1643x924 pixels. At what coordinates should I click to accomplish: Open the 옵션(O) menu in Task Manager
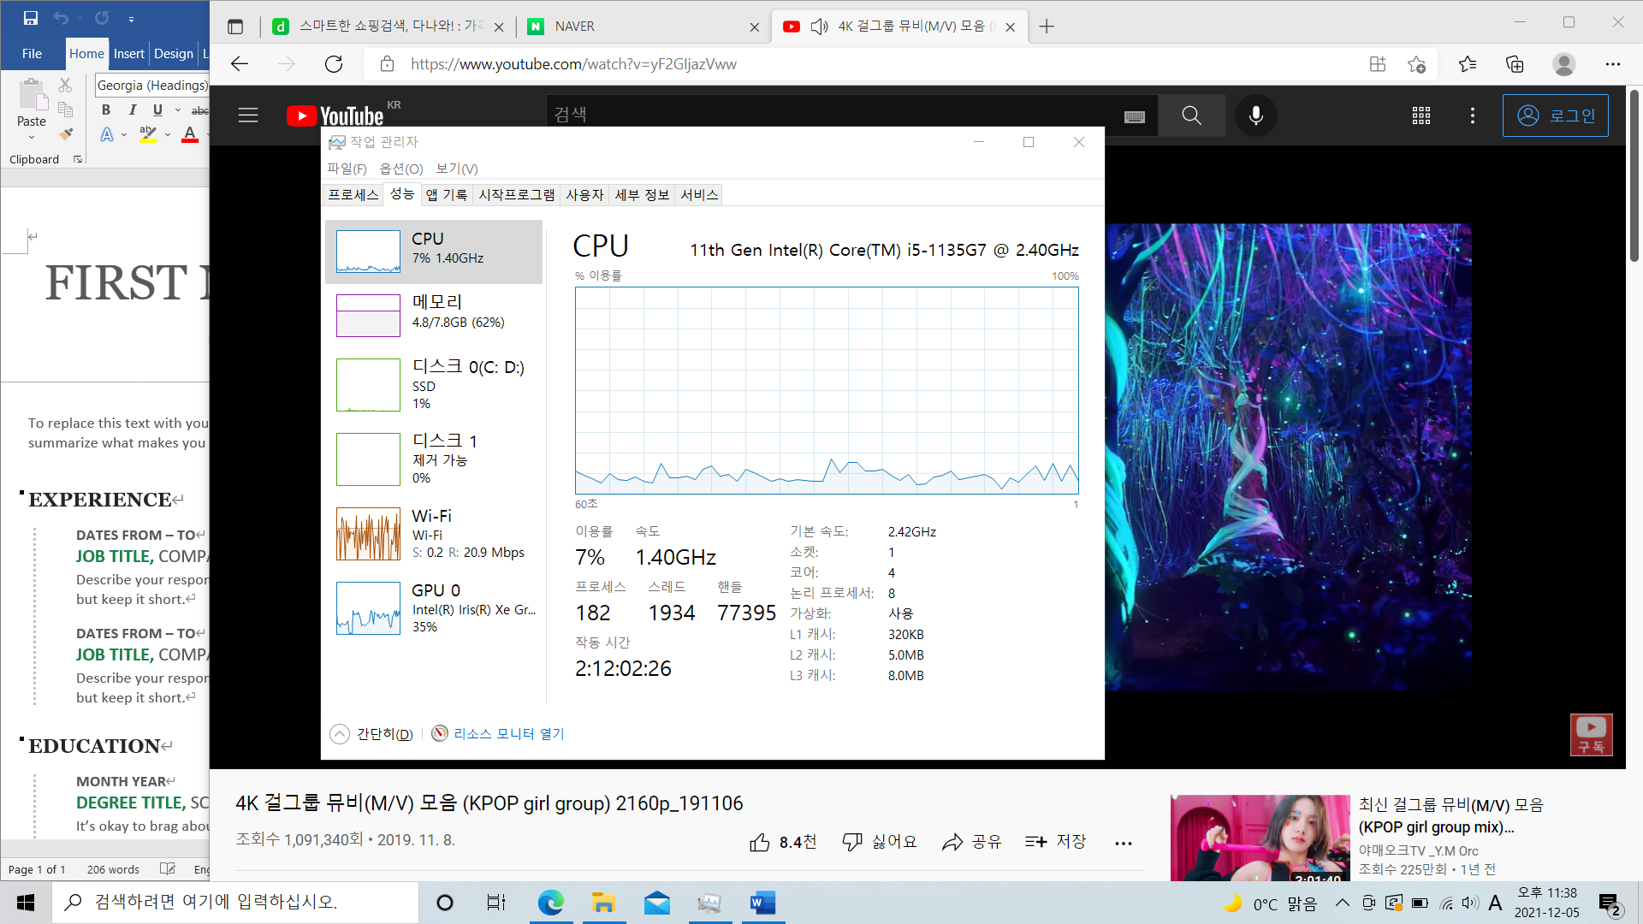400,169
